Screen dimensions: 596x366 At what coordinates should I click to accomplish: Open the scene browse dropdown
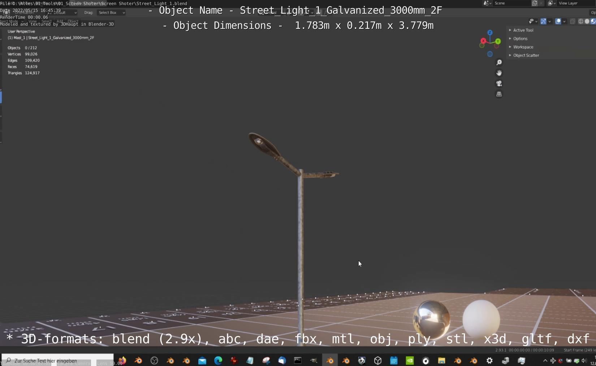487,3
